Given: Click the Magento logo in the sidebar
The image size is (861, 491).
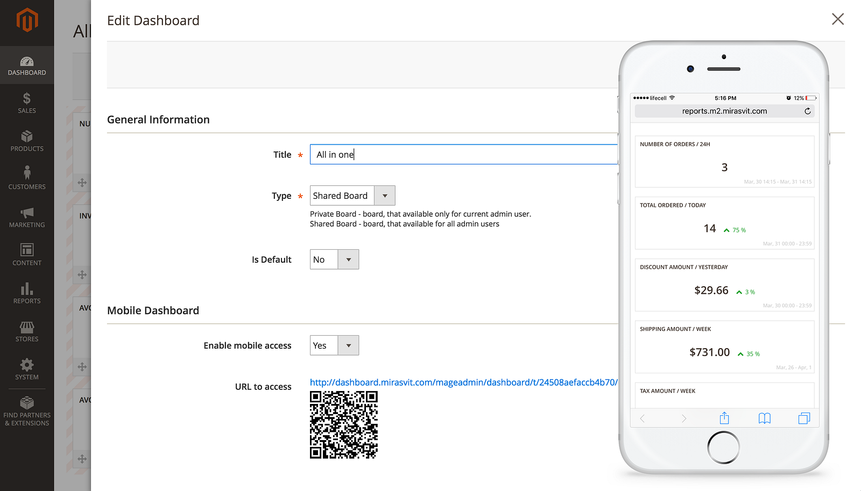Looking at the screenshot, I should pyautogui.click(x=27, y=20).
